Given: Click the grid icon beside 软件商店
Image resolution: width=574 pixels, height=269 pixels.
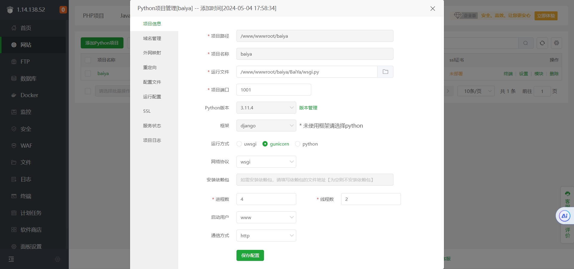Looking at the screenshot, I should 14,230.
